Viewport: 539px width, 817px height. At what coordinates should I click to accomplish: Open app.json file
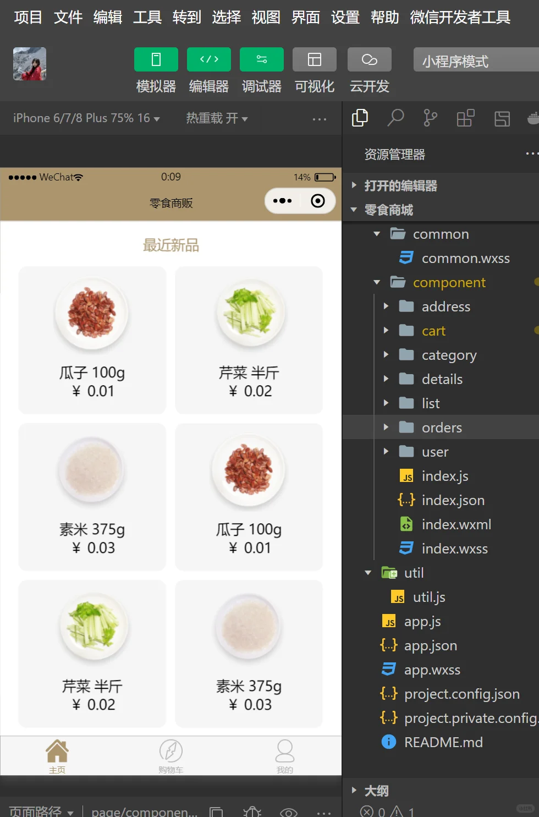(441, 645)
